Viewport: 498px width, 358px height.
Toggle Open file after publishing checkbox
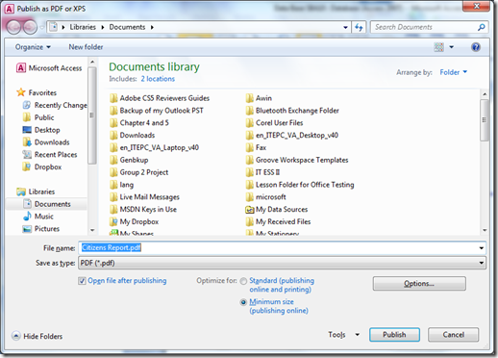coord(82,281)
